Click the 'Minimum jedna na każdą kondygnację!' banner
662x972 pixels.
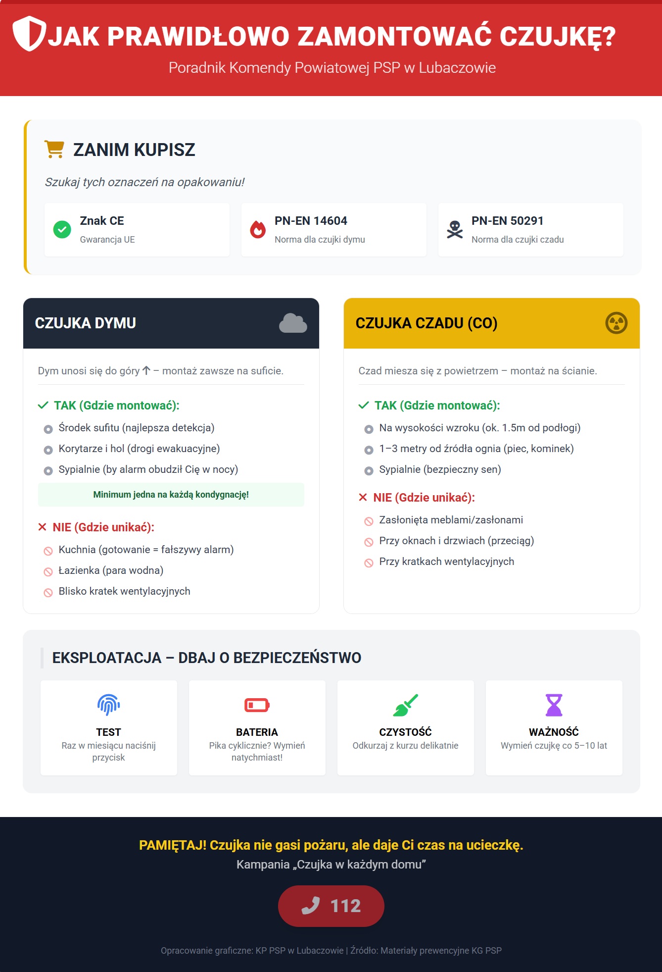click(x=171, y=495)
